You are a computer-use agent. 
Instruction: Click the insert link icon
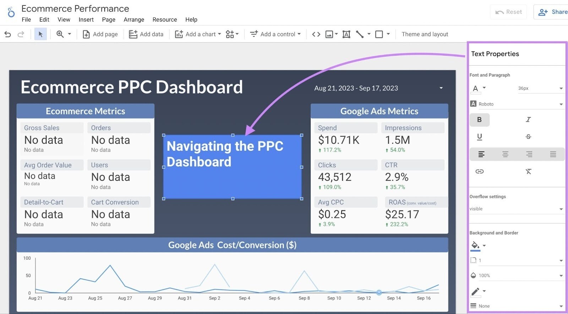(479, 171)
